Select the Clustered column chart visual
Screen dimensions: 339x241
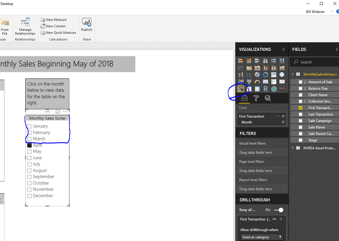(265, 61)
